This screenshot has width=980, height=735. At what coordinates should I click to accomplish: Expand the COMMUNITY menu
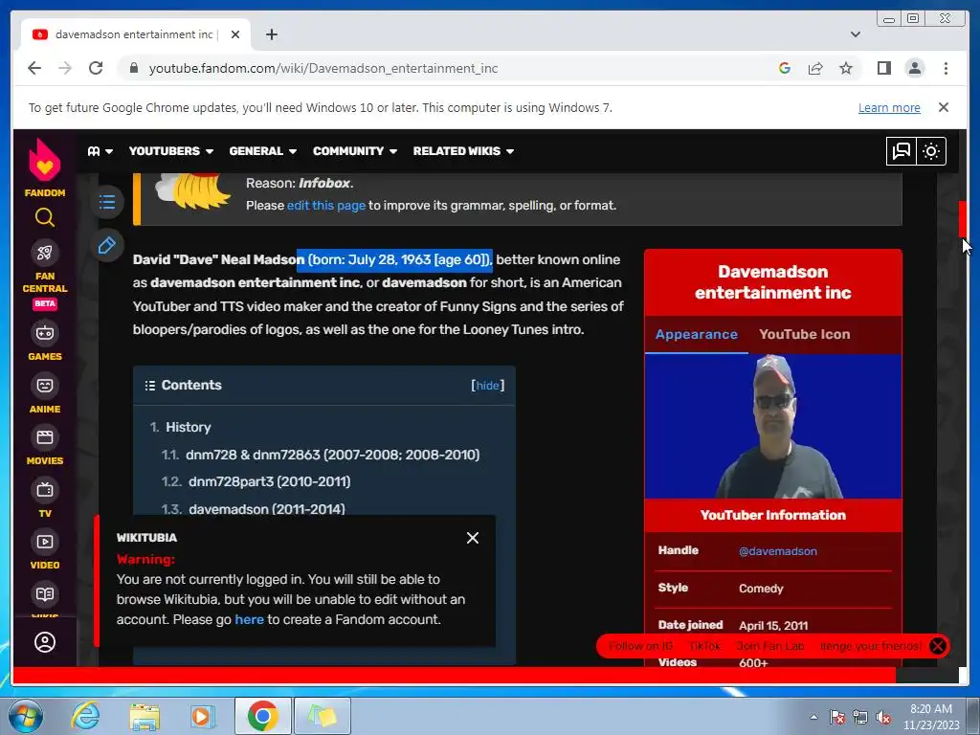click(354, 151)
